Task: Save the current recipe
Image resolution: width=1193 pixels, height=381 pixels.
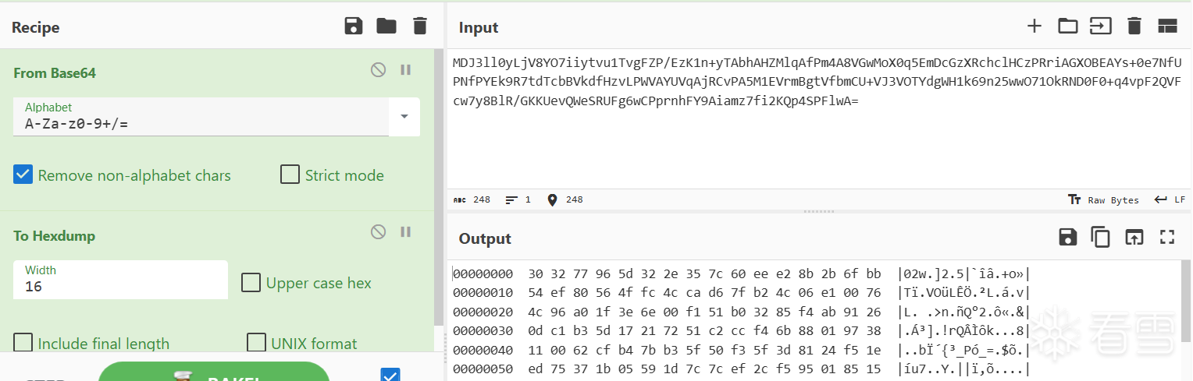Action: point(354,26)
